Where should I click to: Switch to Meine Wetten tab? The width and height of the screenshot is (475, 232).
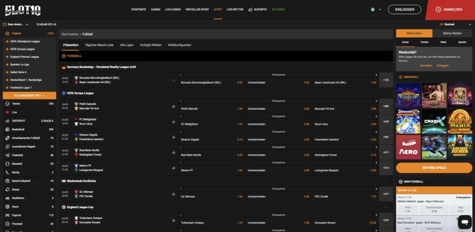click(x=452, y=33)
